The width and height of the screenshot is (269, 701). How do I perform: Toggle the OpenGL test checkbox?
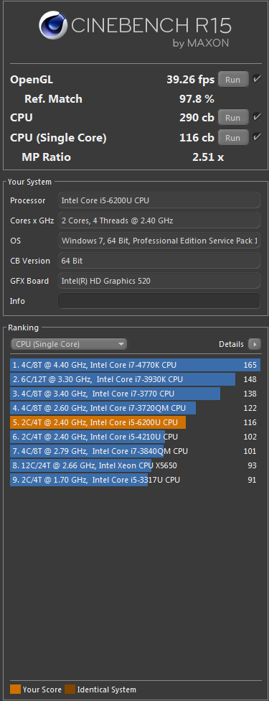257,79
